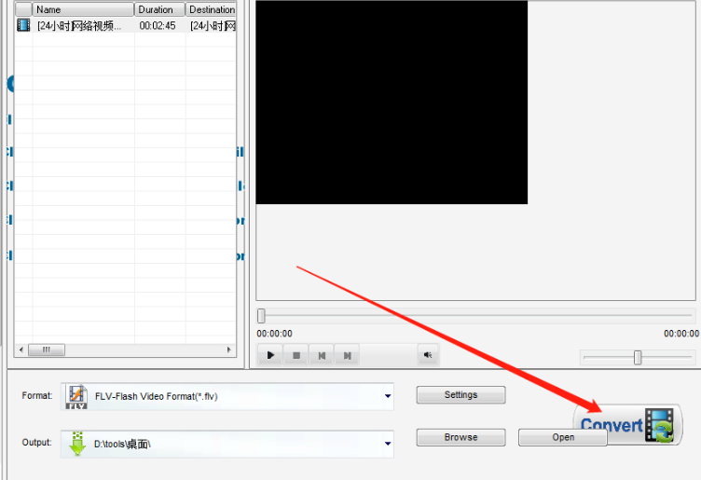Jump to next frame button
The image size is (701, 480).
(x=347, y=355)
